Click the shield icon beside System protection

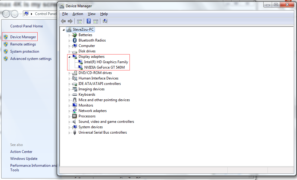[x=6, y=51]
